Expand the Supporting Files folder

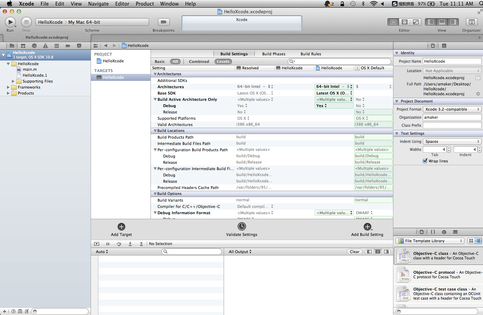13,81
